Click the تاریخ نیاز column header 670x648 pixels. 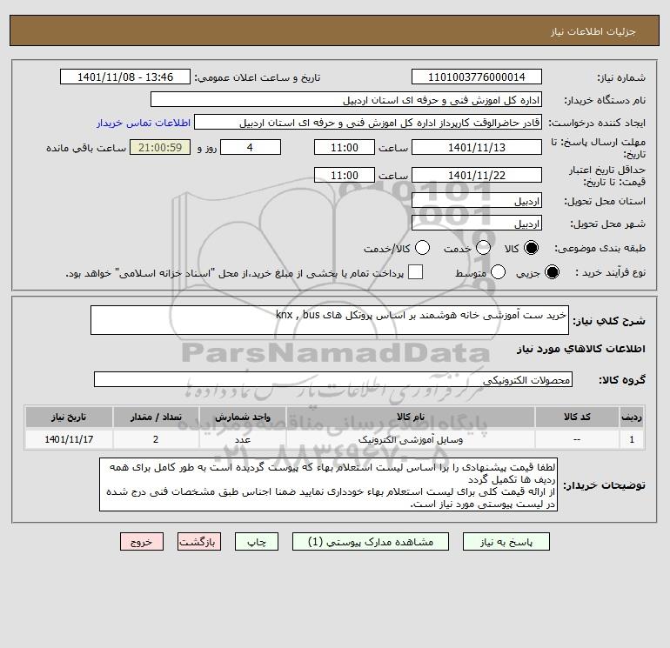coord(69,417)
